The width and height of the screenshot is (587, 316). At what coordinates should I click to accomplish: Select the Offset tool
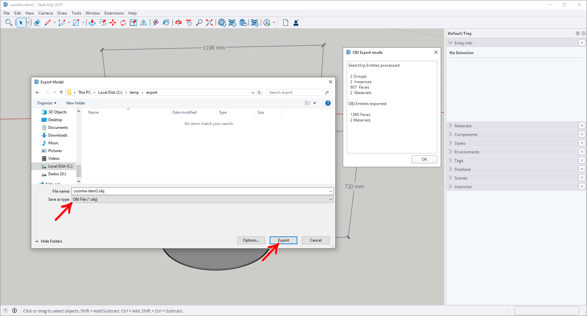pyautogui.click(x=102, y=23)
